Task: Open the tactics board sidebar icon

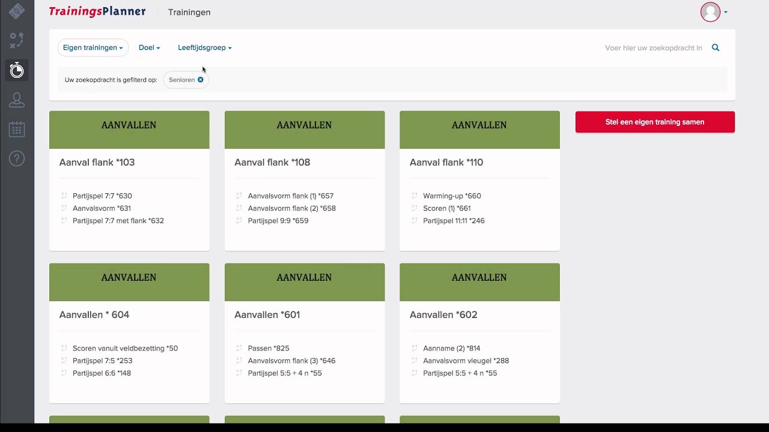Action: pos(17,40)
